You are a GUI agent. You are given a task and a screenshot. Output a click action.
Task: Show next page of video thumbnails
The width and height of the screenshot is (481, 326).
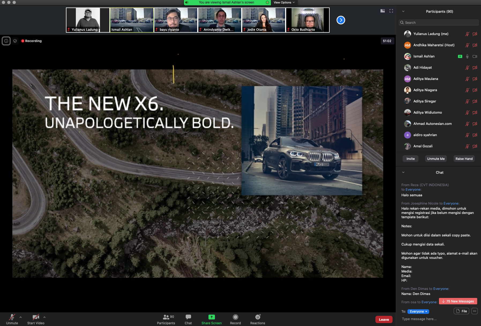tap(341, 20)
